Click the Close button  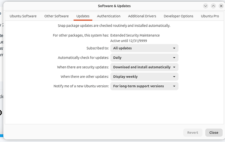214,133
